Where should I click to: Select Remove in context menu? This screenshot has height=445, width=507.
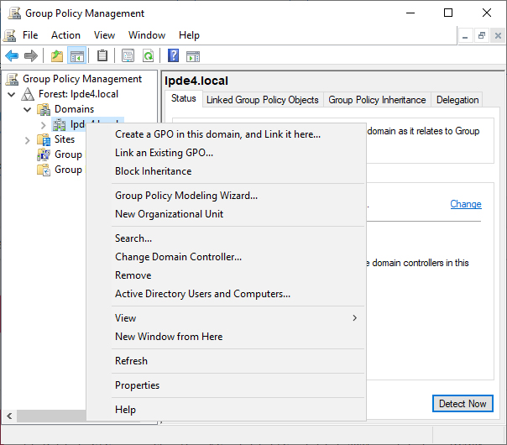click(226, 275)
